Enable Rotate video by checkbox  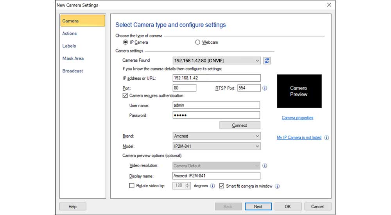132,186
